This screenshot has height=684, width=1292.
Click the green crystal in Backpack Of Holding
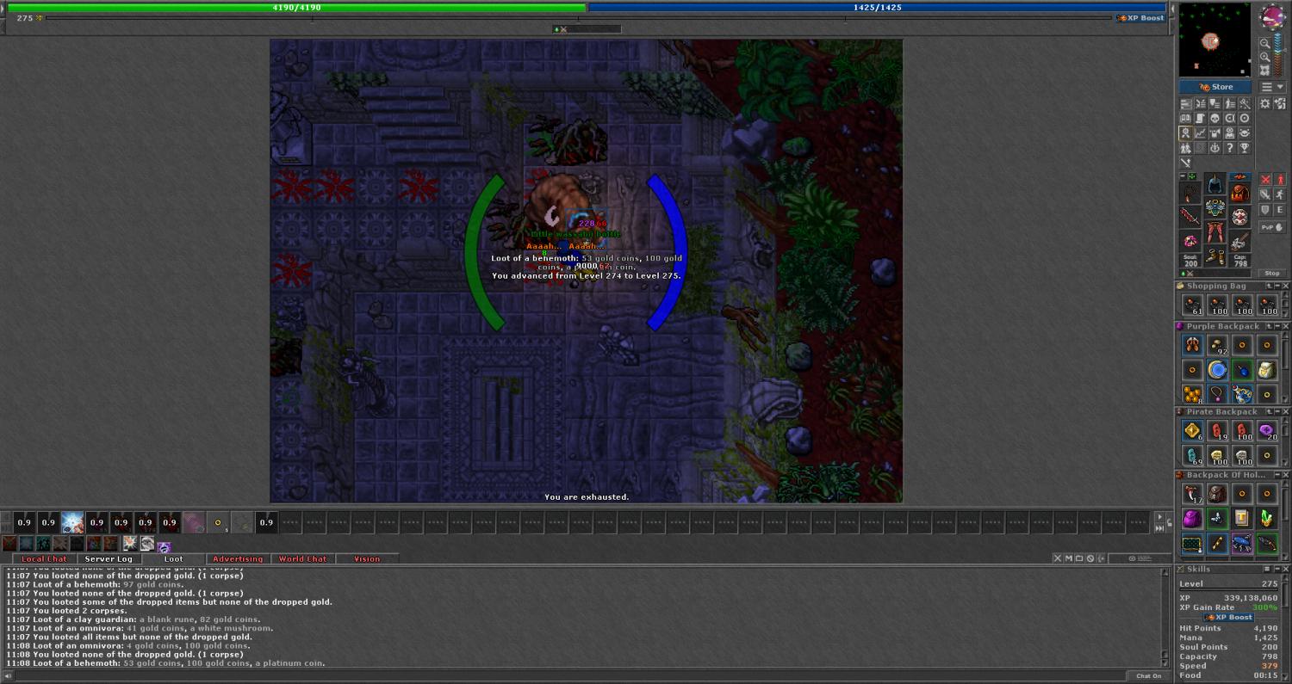(x=1267, y=519)
